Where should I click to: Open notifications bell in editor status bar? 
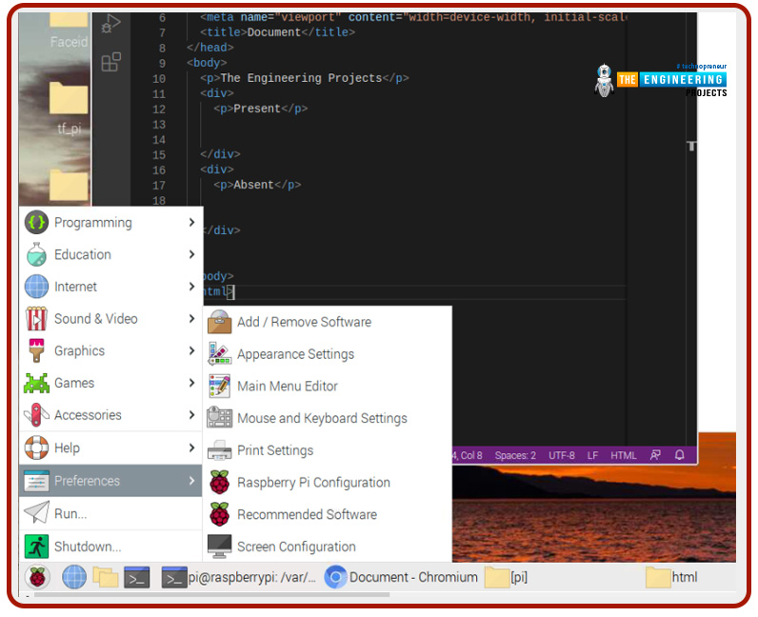[x=680, y=455]
